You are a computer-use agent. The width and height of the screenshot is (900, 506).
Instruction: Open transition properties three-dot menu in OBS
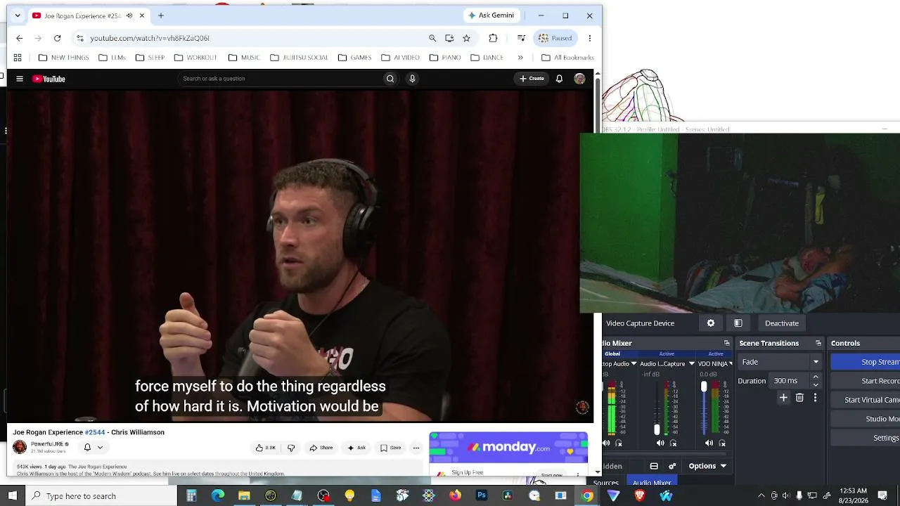coord(815,398)
